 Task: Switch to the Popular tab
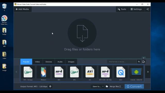click(x=26, y=62)
